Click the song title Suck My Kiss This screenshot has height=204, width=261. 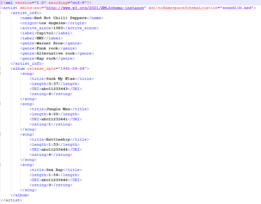tap(60, 79)
